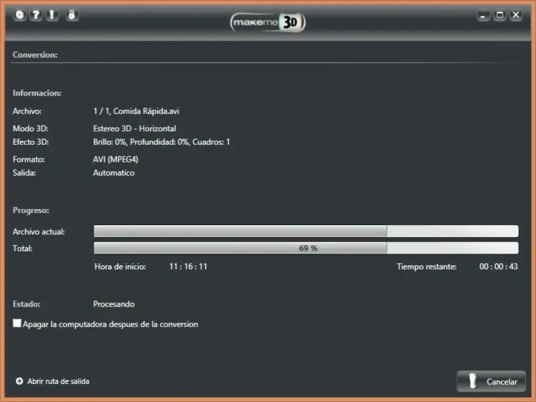Click the Conversion: section heading

(36, 55)
